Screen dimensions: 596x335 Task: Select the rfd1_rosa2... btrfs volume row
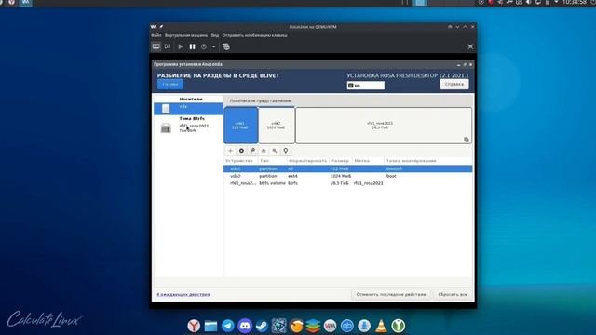click(x=347, y=183)
